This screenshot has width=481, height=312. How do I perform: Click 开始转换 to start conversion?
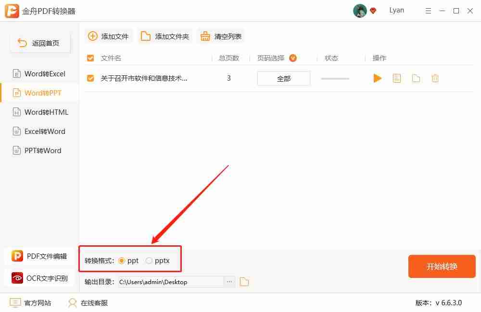point(442,266)
